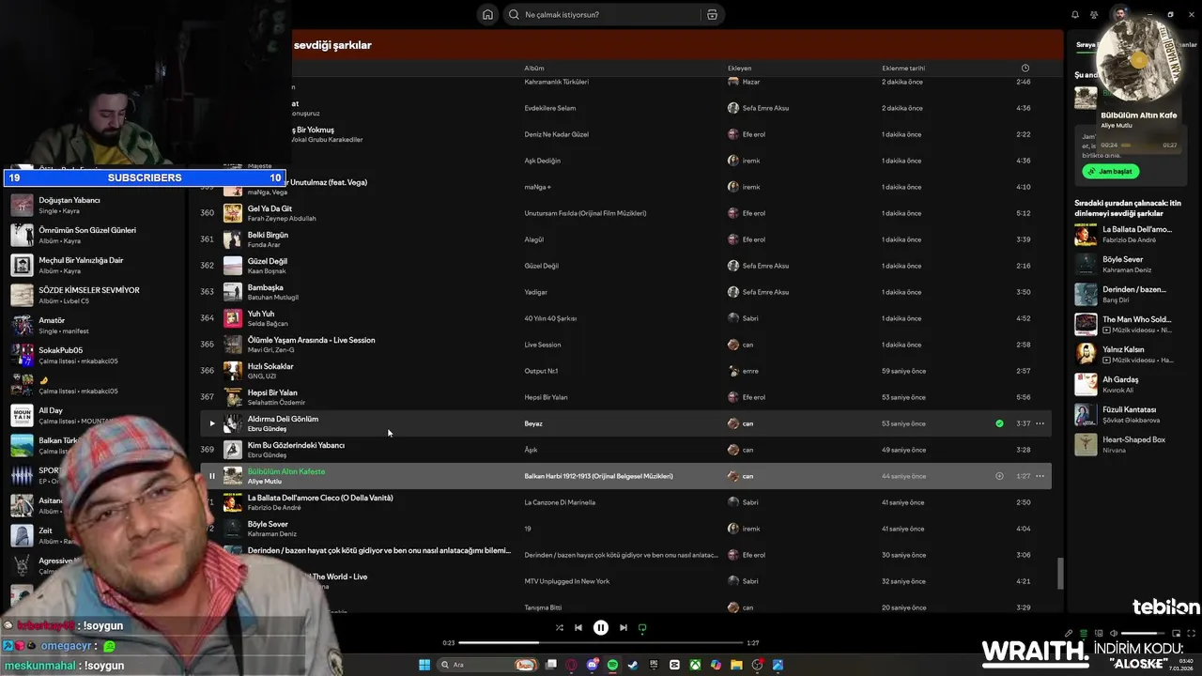Open the mini player icon
Image resolution: width=1202 pixels, height=676 pixels.
pos(1176,633)
